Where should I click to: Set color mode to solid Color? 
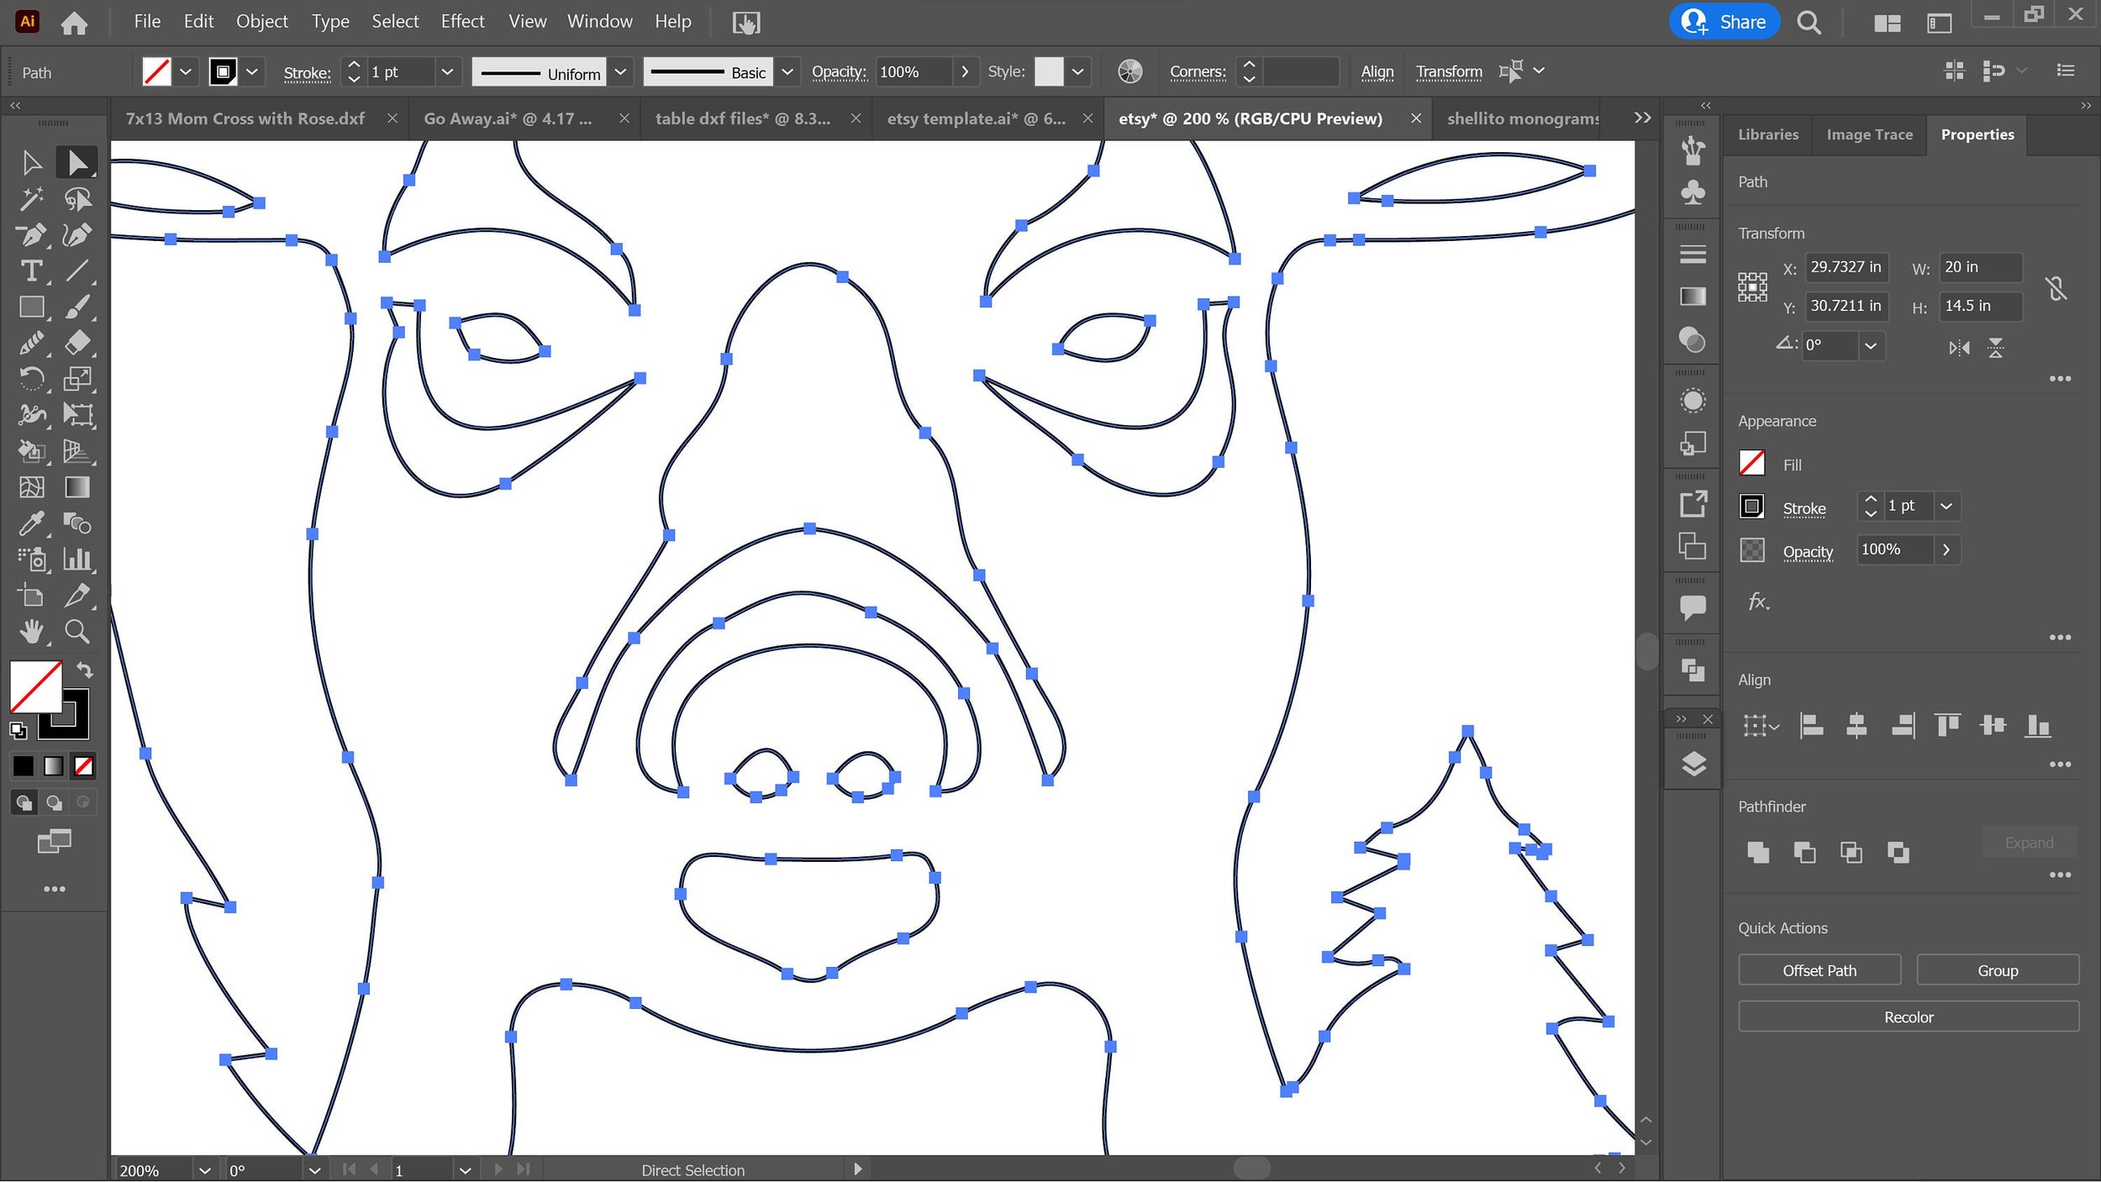[x=23, y=766]
